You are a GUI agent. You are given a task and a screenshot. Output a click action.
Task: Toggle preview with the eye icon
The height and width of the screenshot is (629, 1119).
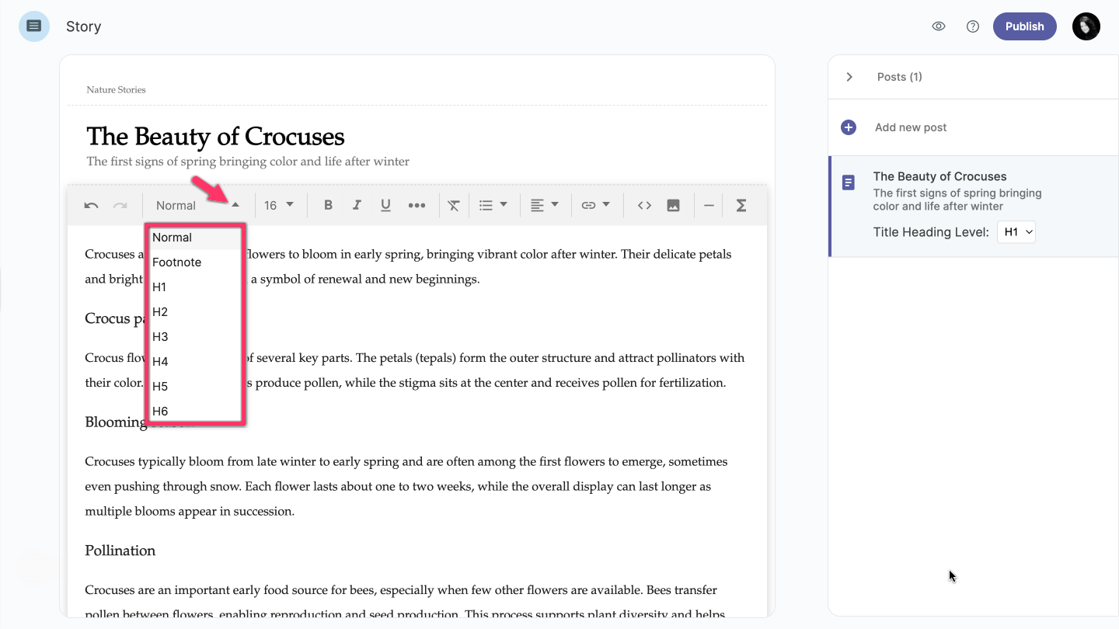coord(939,26)
